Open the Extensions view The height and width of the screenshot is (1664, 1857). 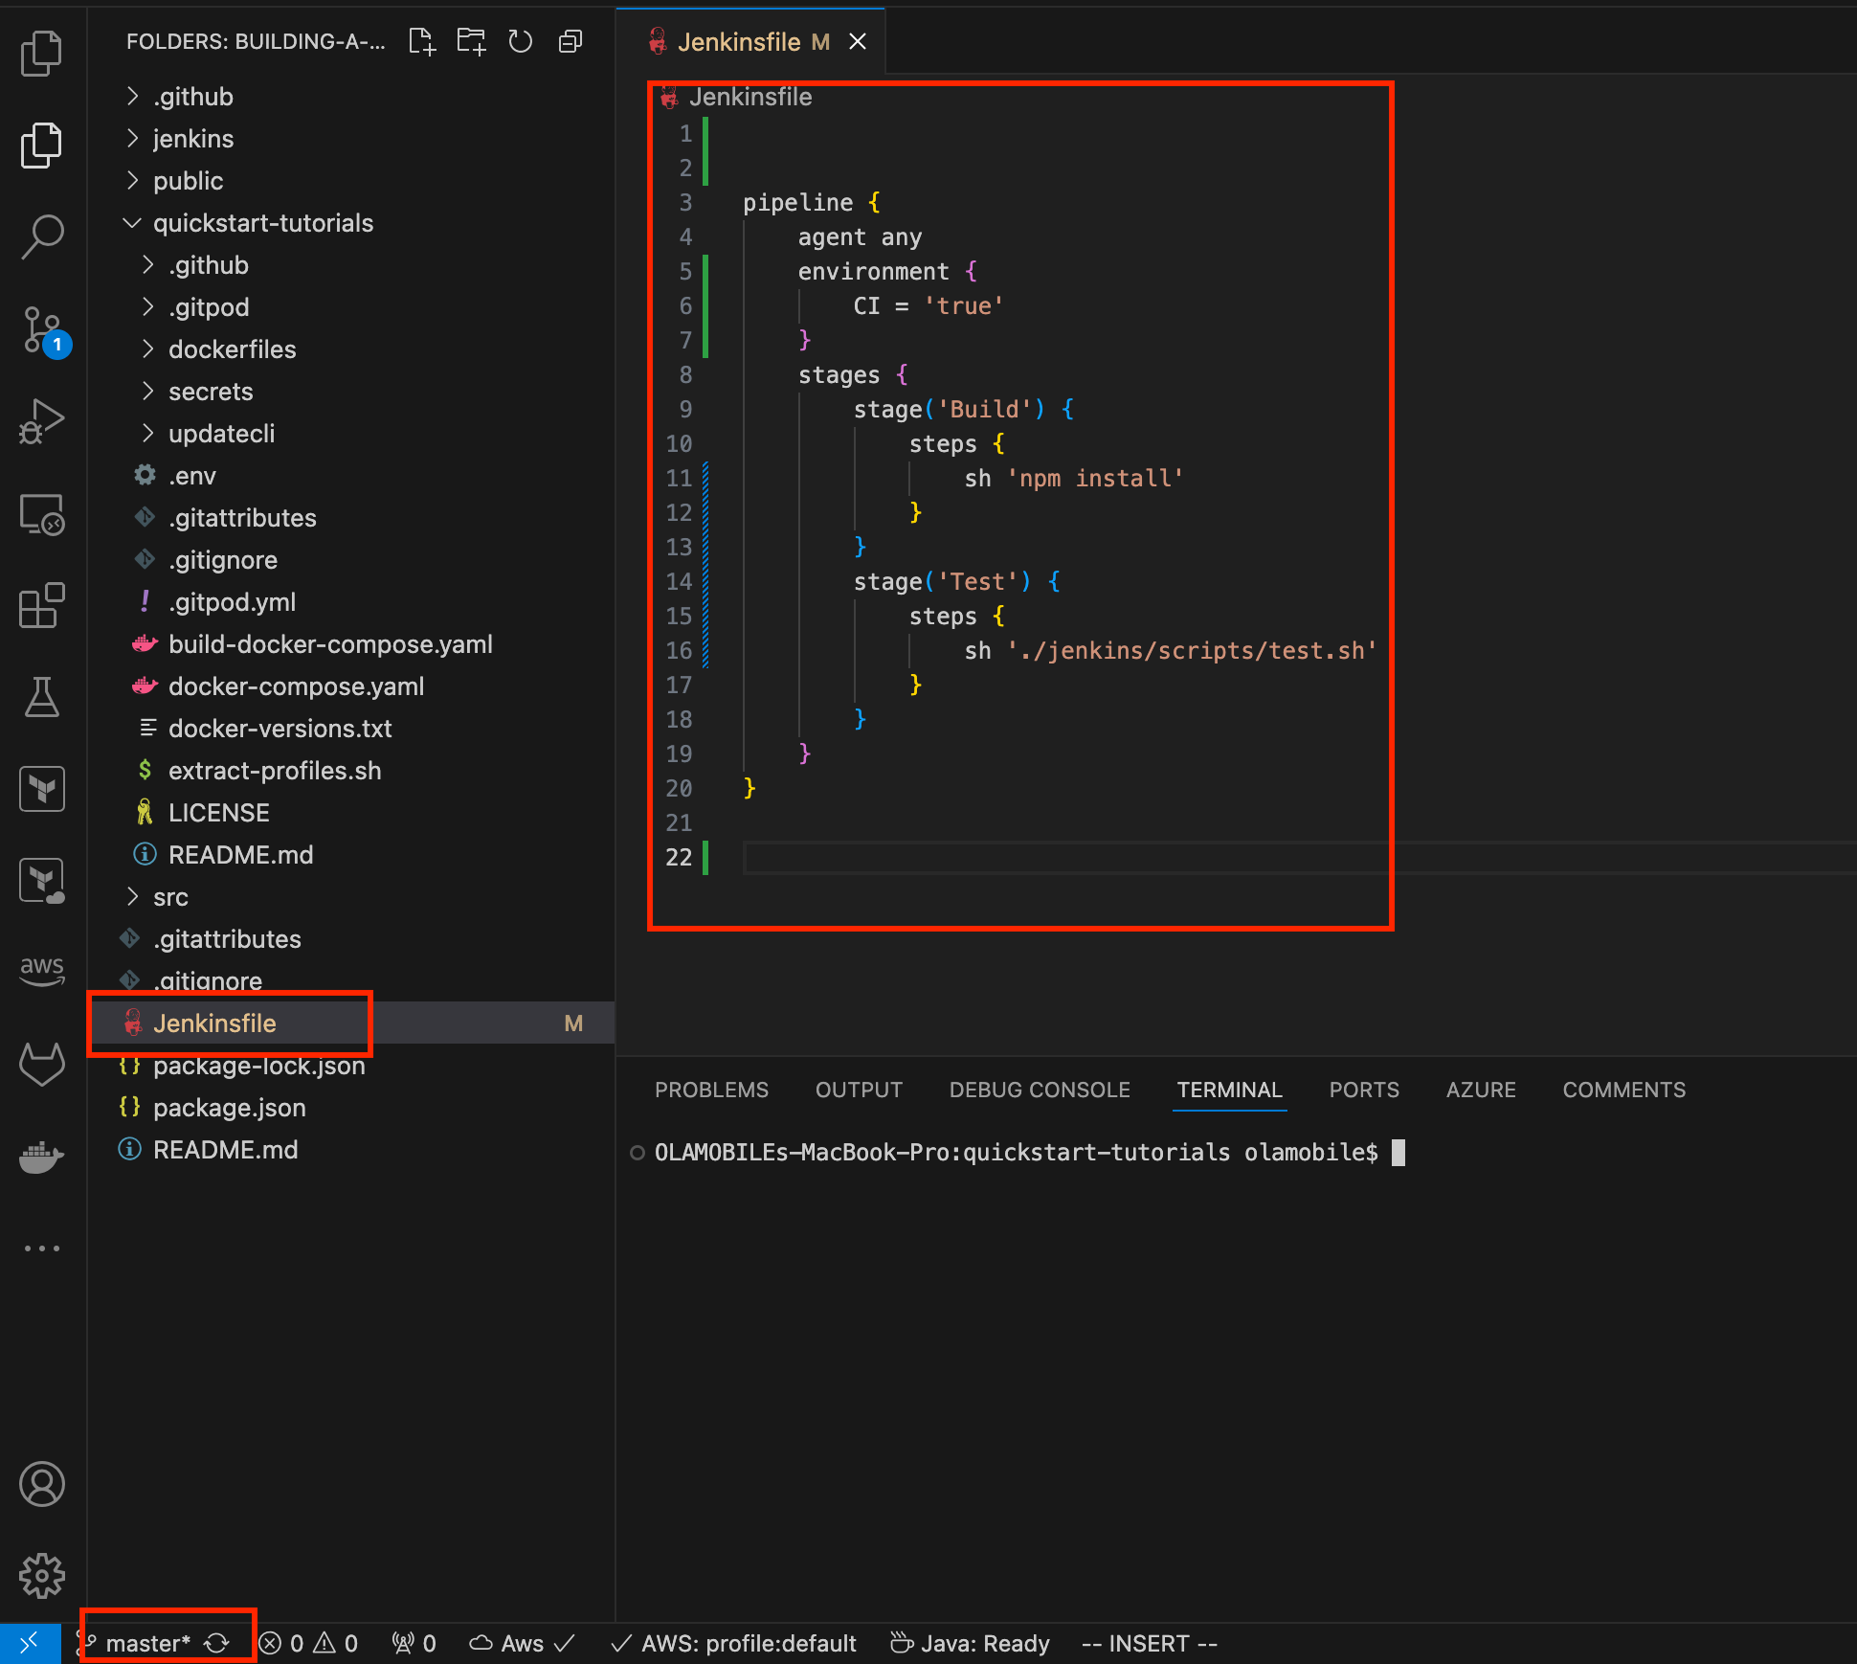[42, 606]
